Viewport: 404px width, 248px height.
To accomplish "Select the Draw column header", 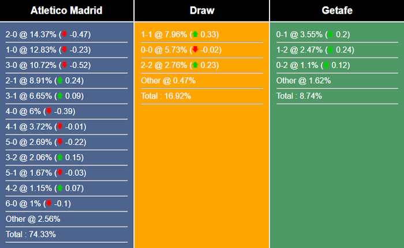I will (202, 10).
